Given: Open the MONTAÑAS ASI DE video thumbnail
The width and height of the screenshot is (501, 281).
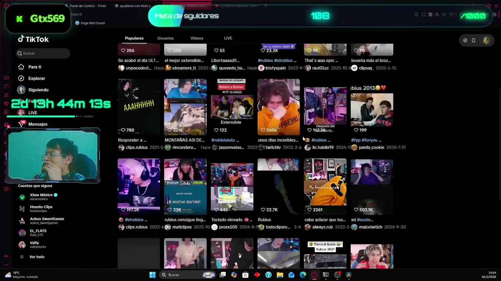Looking at the screenshot, I should [x=185, y=107].
